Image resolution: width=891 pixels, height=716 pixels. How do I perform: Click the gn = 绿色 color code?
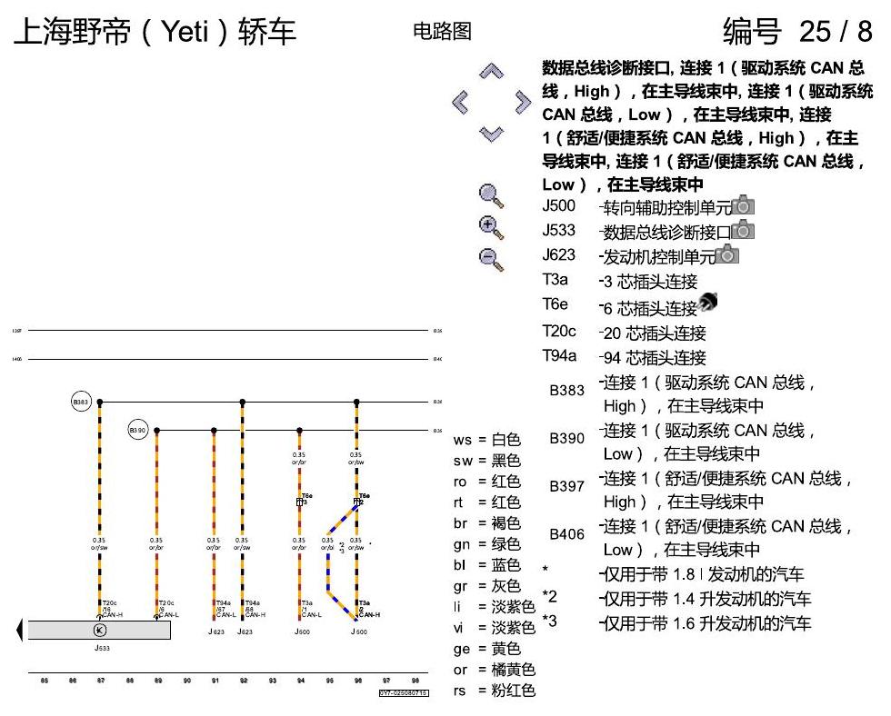(x=487, y=544)
